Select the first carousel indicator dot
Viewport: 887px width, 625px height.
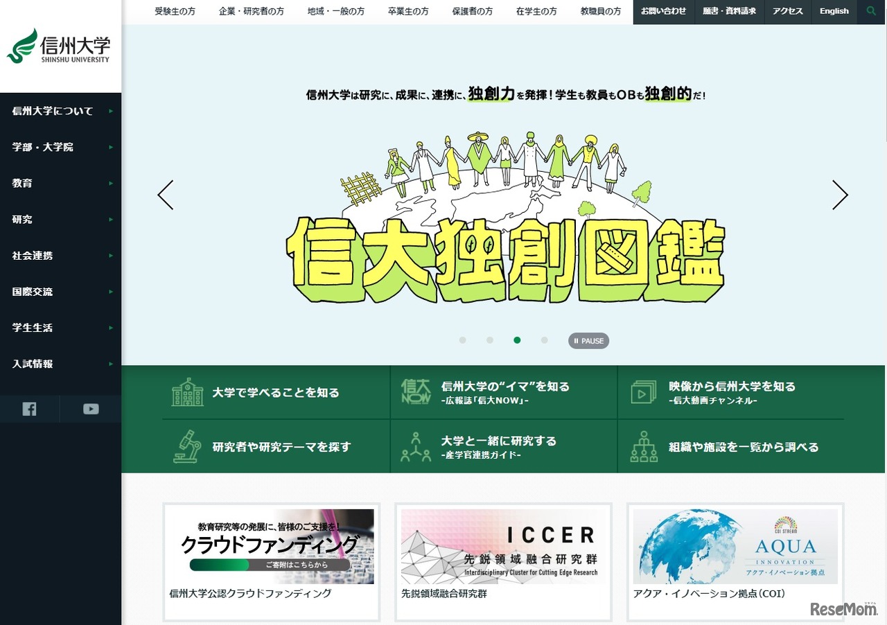click(x=463, y=340)
